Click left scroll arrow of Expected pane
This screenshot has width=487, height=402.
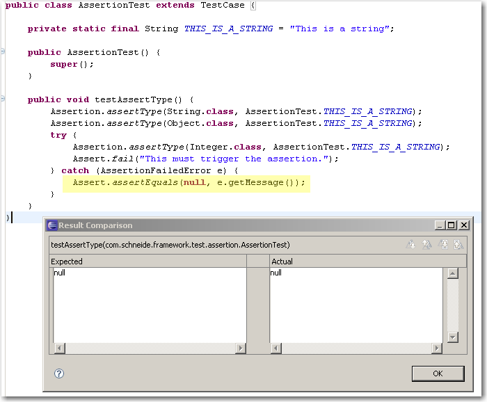coord(58,348)
